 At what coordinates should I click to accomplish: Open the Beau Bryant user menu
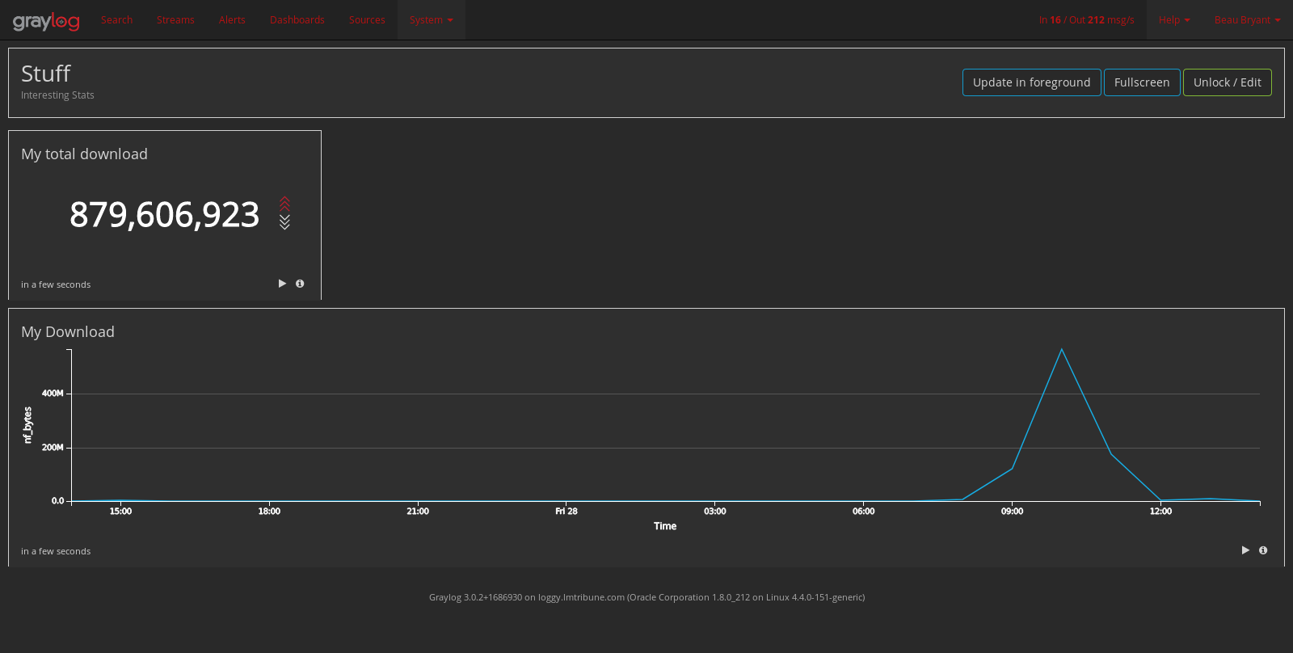click(1247, 20)
